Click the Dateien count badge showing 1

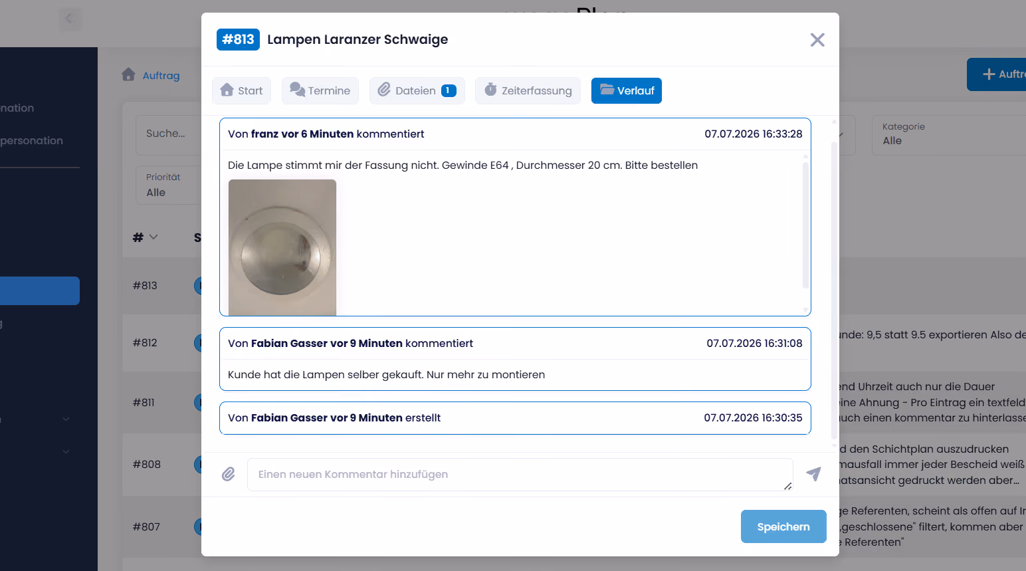pos(449,90)
